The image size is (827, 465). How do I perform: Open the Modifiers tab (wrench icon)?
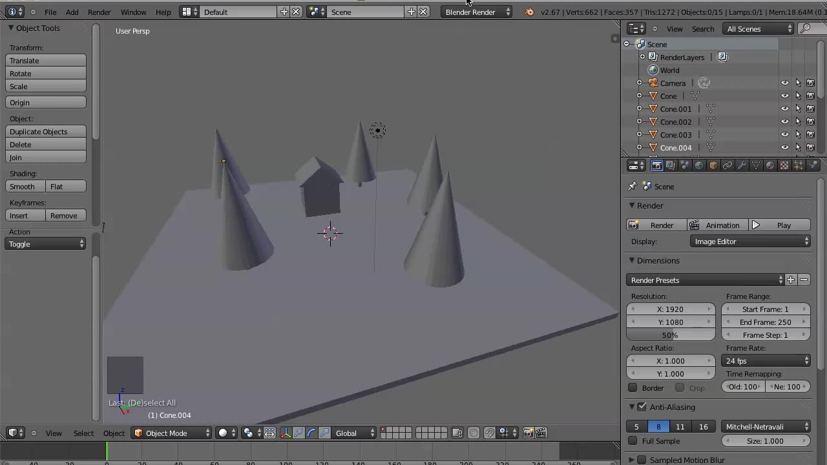click(x=742, y=166)
